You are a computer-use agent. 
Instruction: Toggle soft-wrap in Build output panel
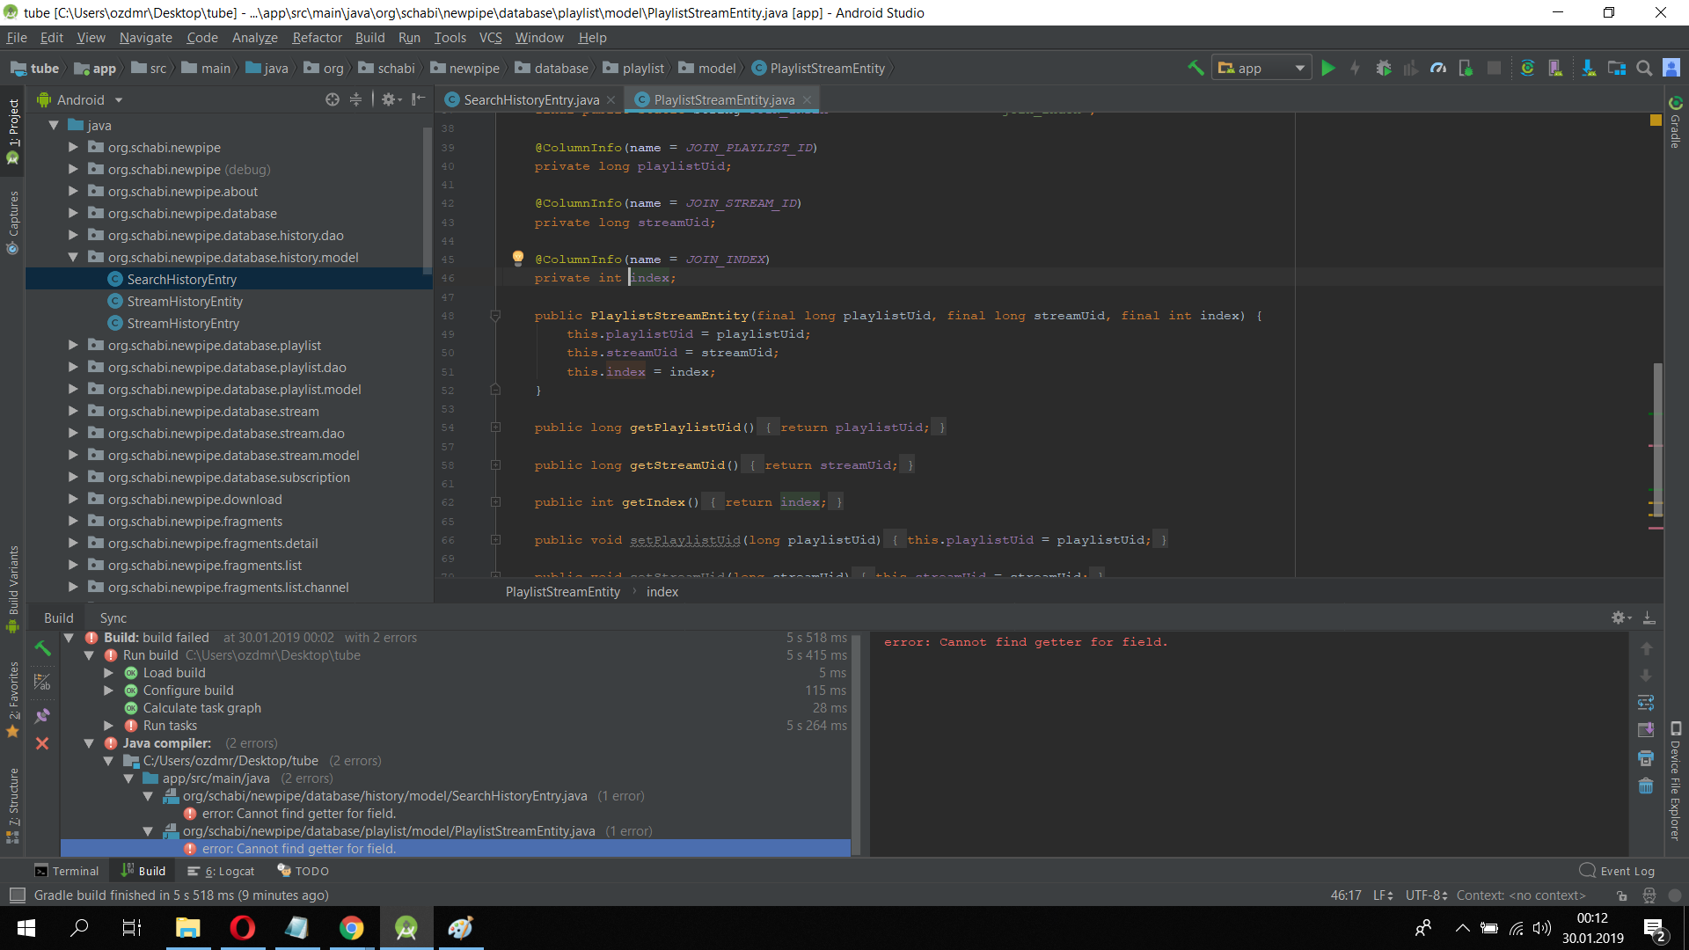(x=1647, y=703)
